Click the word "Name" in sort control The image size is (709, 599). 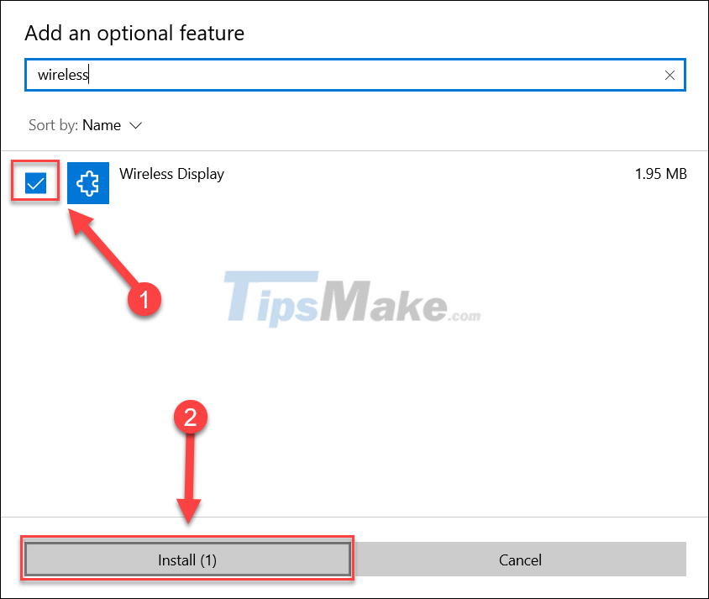[x=102, y=125]
